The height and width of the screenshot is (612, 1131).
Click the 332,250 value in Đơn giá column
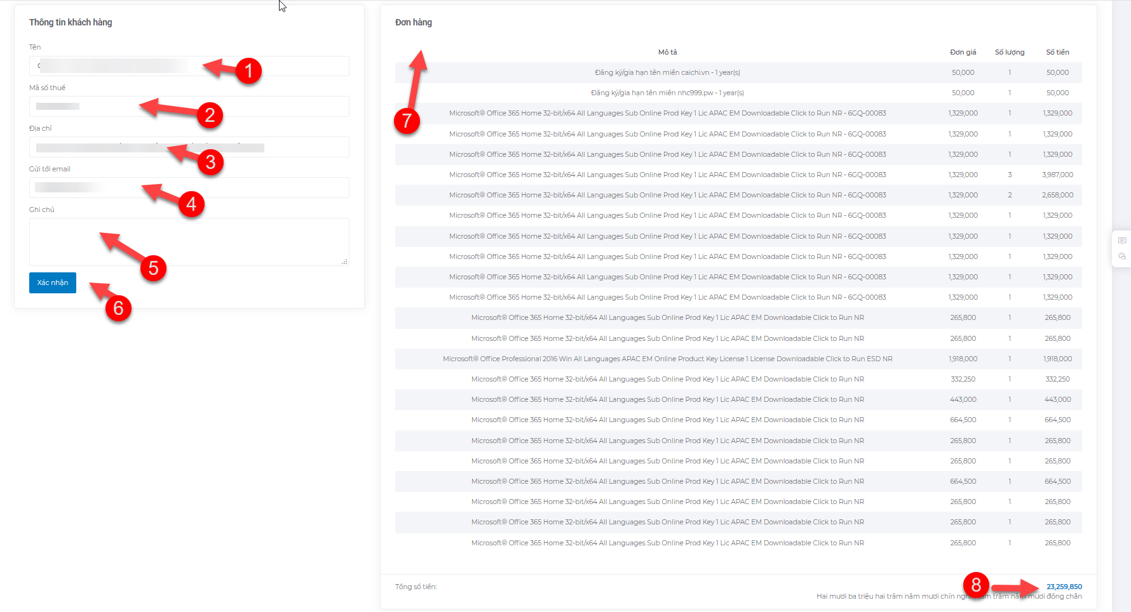[963, 379]
